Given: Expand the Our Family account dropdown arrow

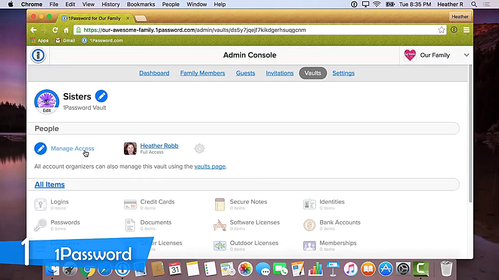Looking at the screenshot, I should (x=467, y=55).
